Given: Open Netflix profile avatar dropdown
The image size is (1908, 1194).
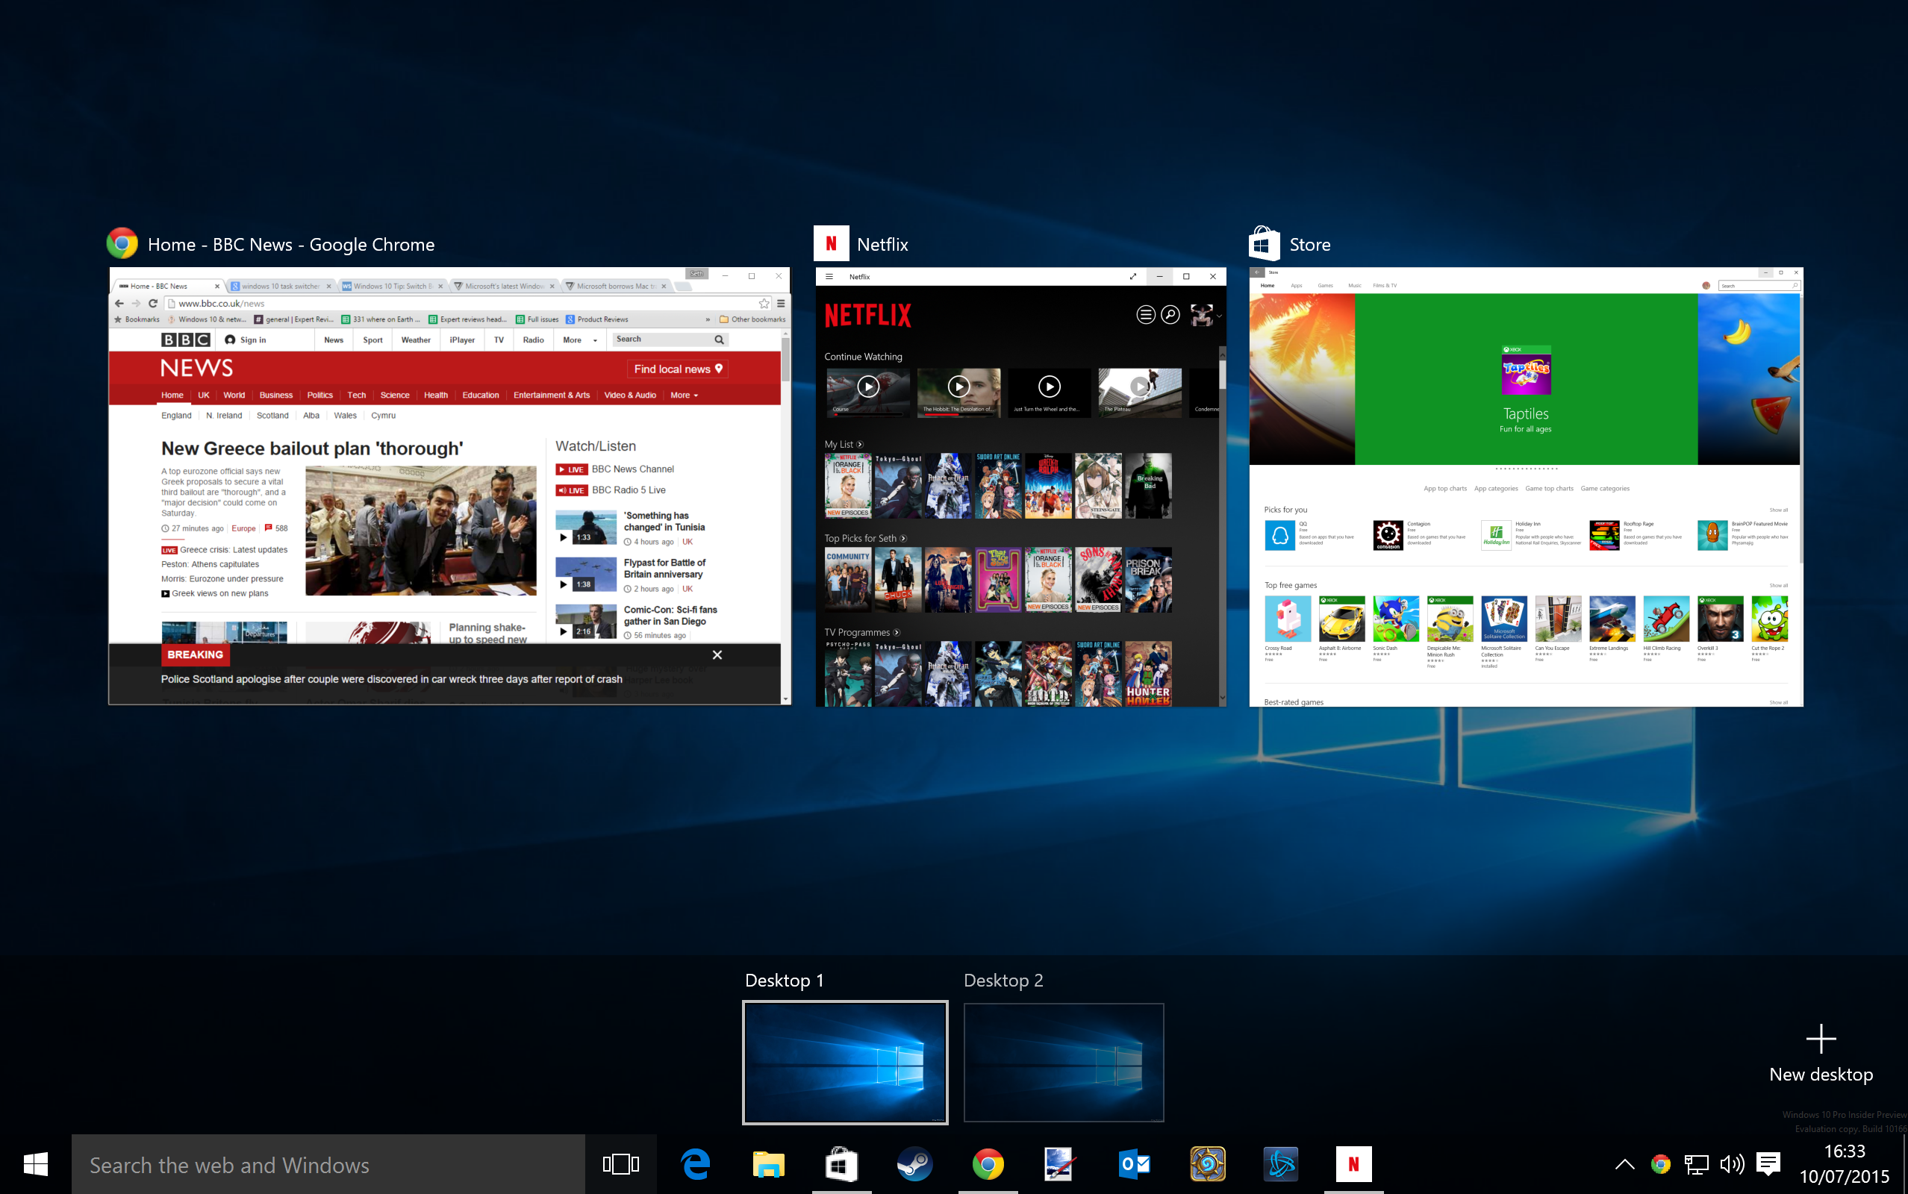Looking at the screenshot, I should click(x=1205, y=315).
